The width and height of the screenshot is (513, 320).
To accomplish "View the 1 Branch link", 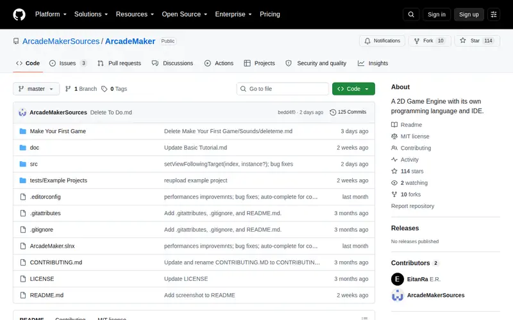I will coord(81,89).
